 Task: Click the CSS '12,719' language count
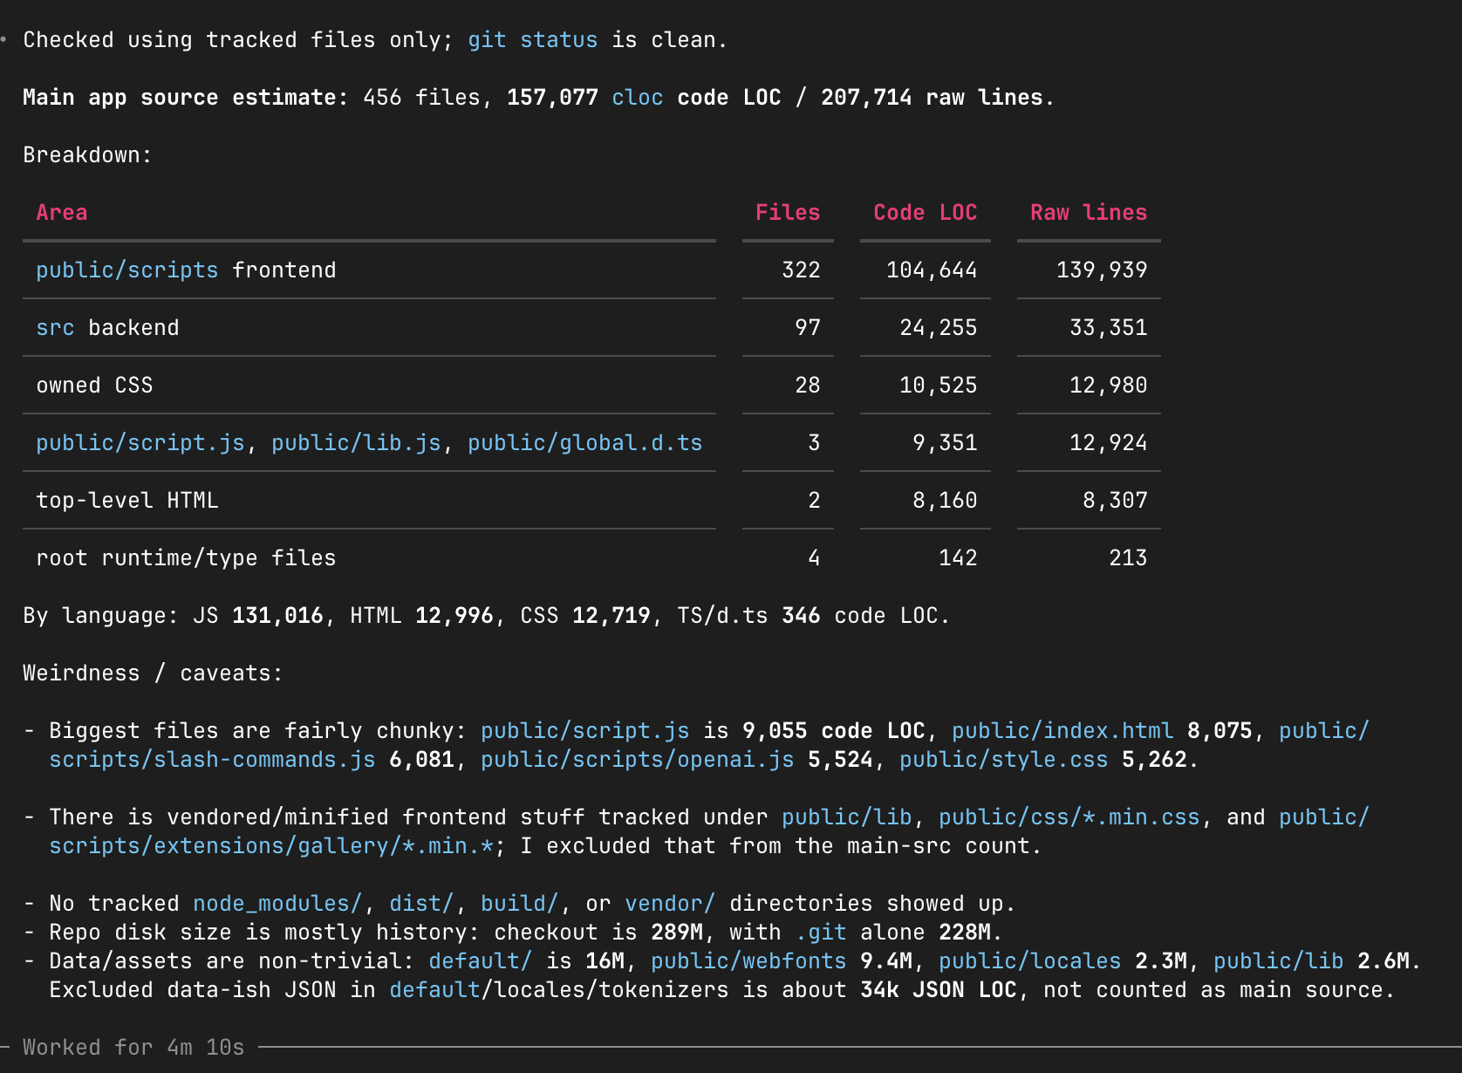611,616
